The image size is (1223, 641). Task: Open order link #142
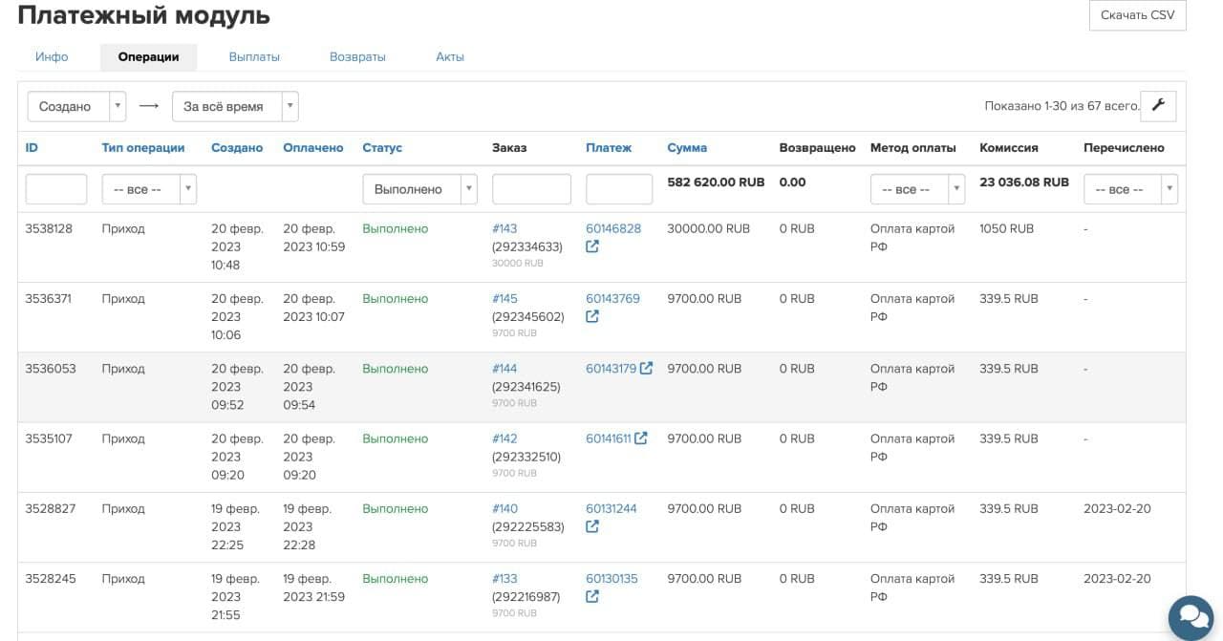click(x=504, y=438)
